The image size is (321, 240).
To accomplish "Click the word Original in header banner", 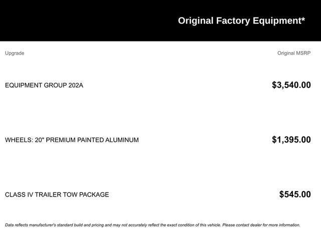I will (196, 21).
